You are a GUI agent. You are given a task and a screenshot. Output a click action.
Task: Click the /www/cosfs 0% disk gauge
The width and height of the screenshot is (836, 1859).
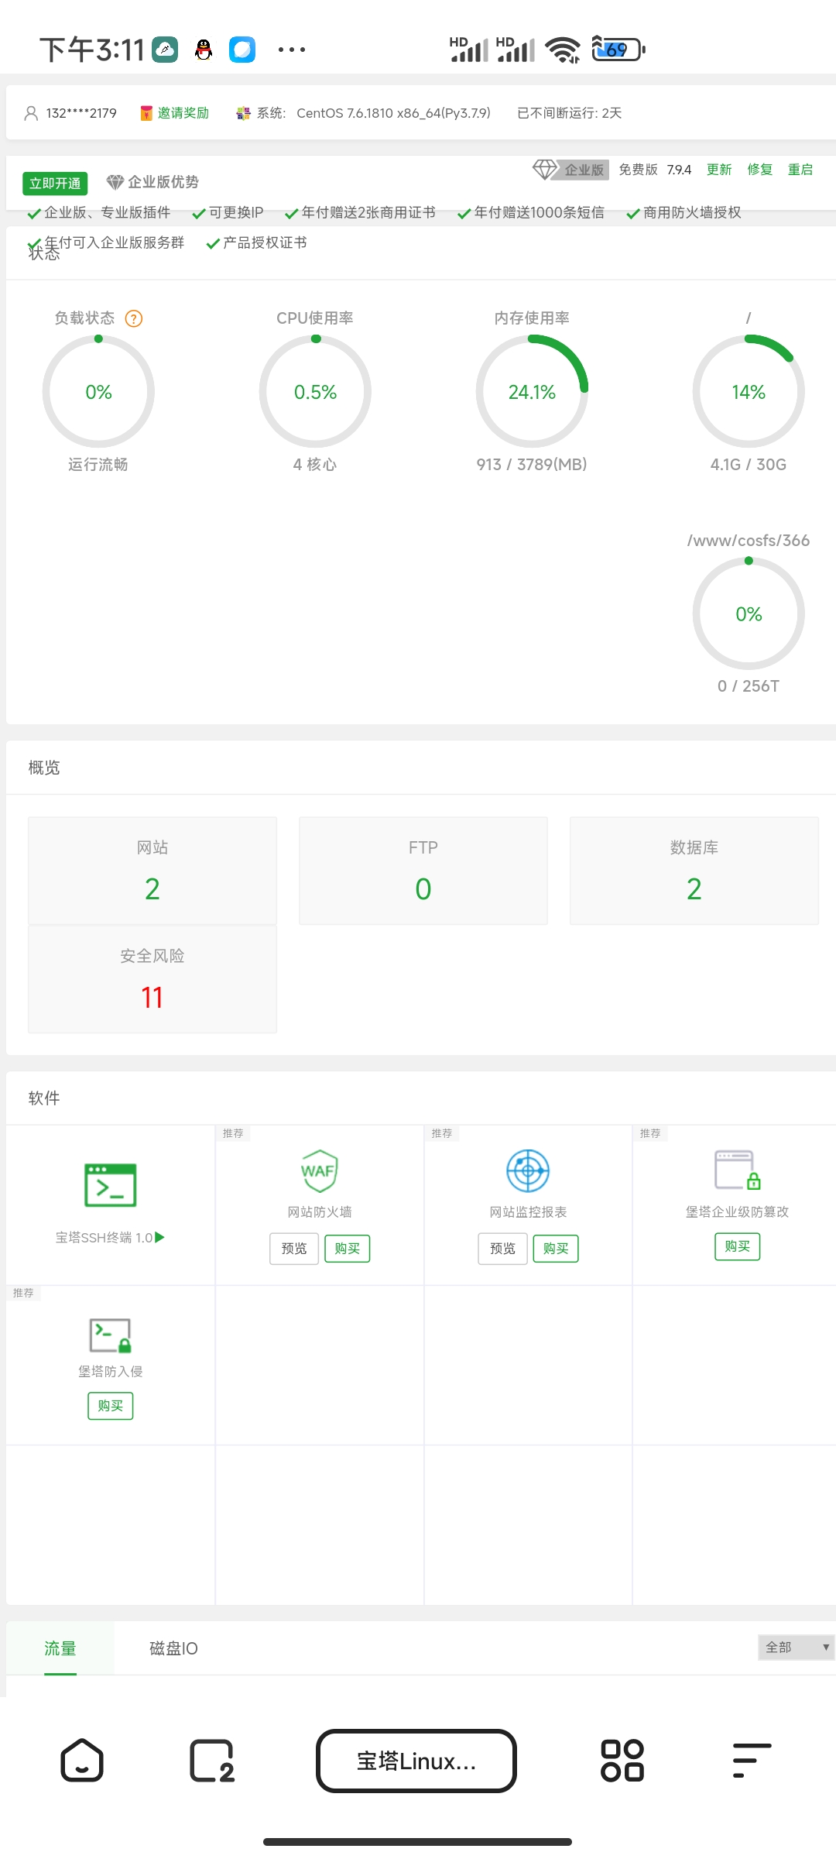749,613
